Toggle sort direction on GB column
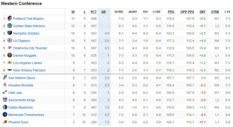 (x=103, y=12)
